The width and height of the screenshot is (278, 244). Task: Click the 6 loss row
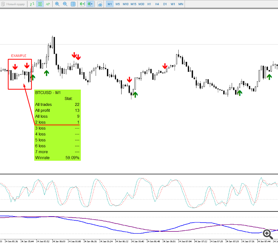point(57,146)
